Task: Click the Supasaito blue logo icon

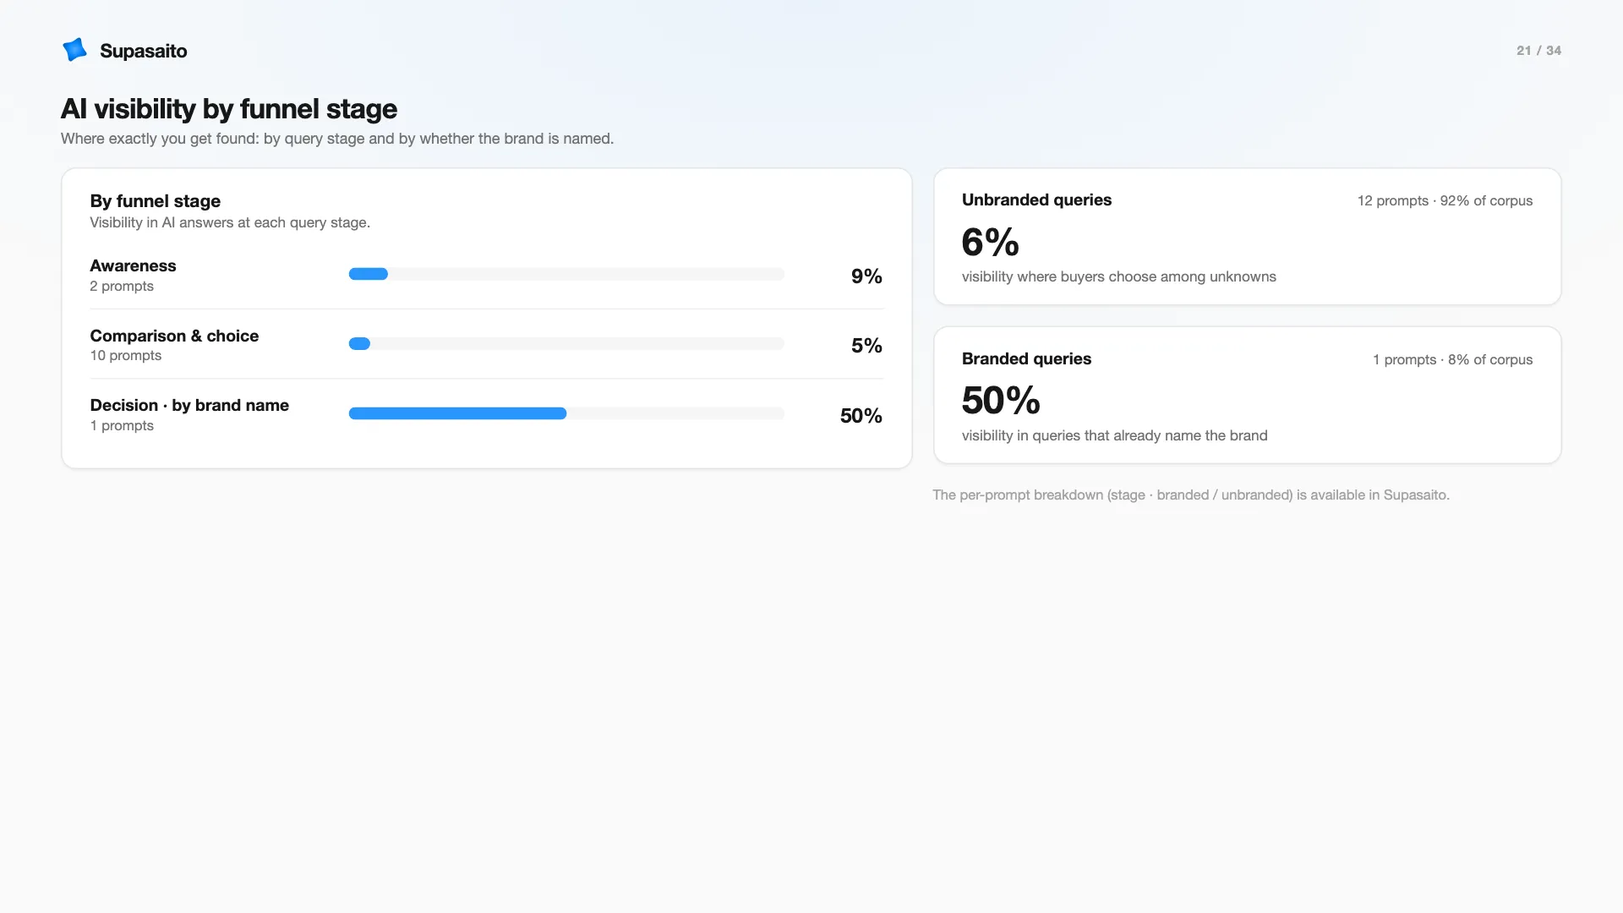Action: point(74,50)
